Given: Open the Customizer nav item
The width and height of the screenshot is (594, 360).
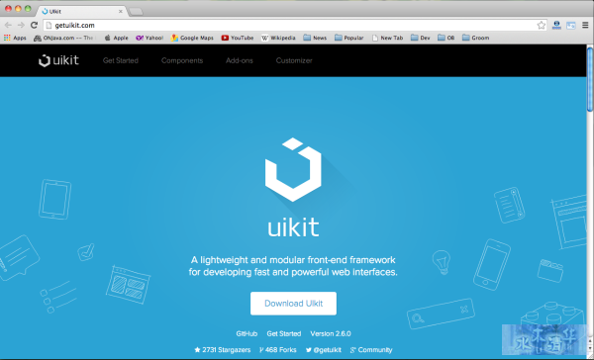Looking at the screenshot, I should 294,60.
